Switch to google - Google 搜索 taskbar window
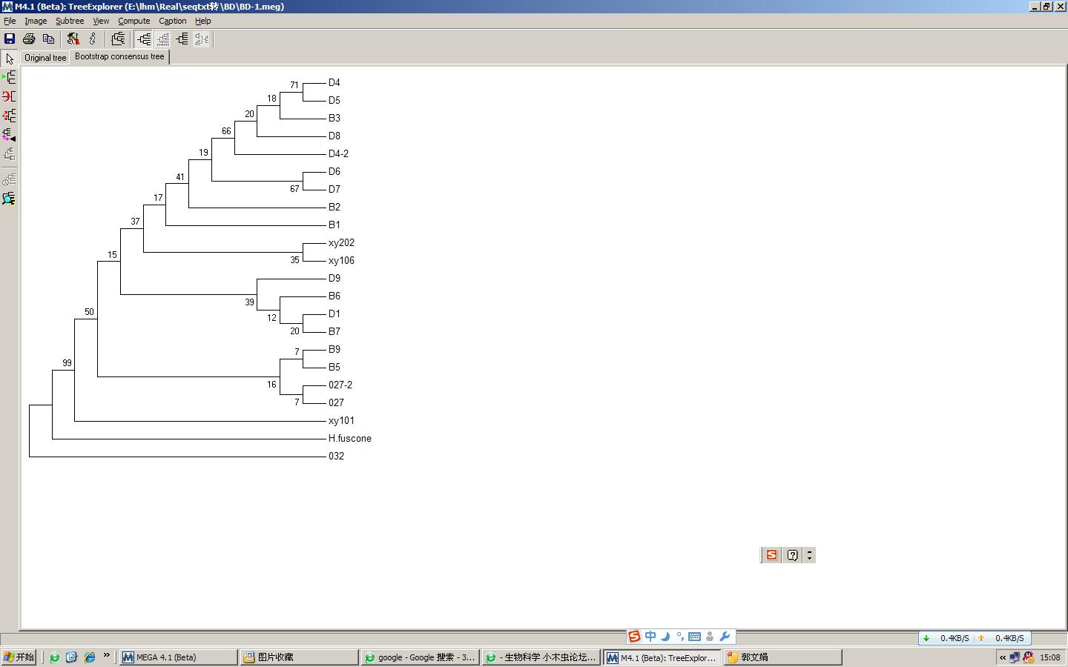 coord(421,657)
